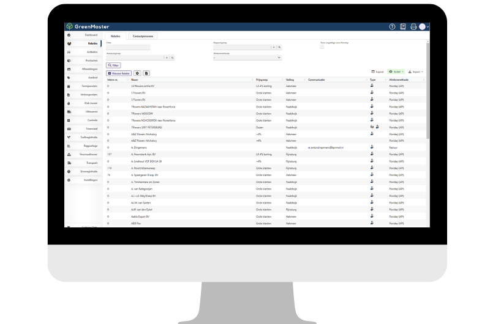Click the Rapportgroep search magnifier icon
Screen dimensions: 490x324
[x=279, y=47]
